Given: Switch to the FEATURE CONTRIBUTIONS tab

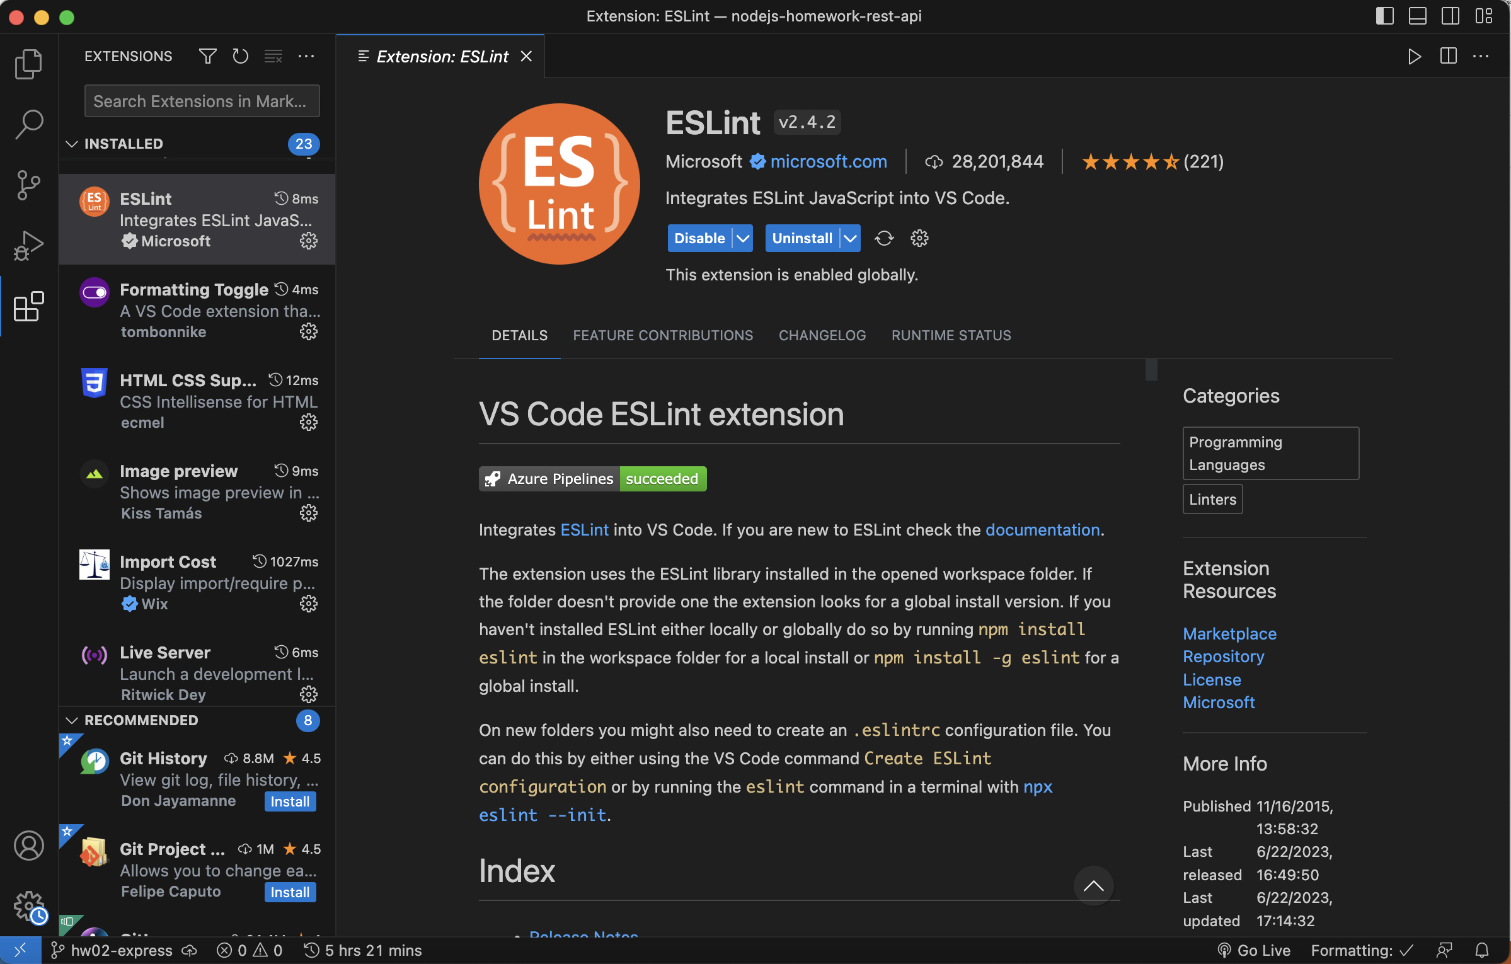Looking at the screenshot, I should tap(662, 335).
